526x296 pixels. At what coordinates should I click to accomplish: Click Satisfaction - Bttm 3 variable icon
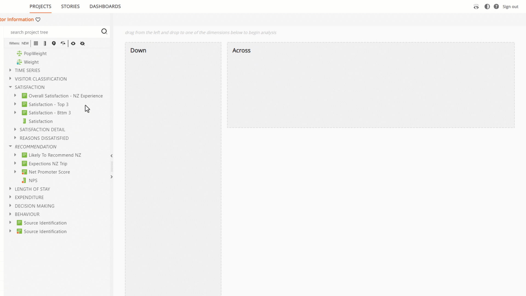24,113
